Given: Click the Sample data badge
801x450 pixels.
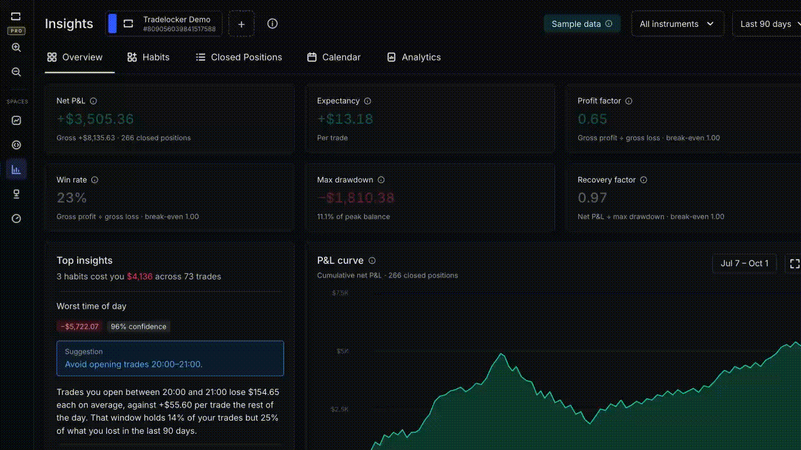Looking at the screenshot, I should 582,24.
